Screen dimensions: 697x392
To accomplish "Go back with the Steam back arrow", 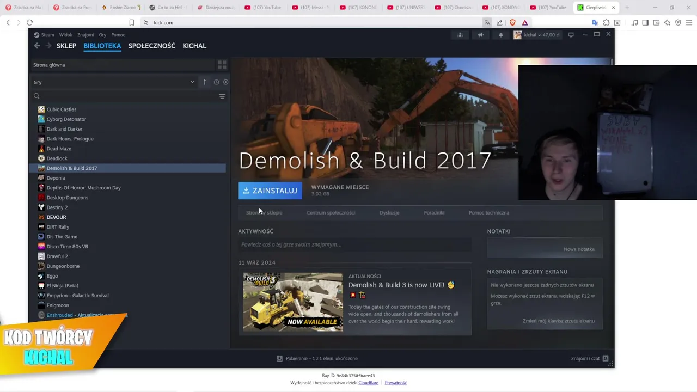I will pyautogui.click(x=37, y=46).
